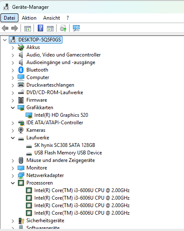
Task: Click the Back arrow toolbar icon
Action: tap(5, 28)
